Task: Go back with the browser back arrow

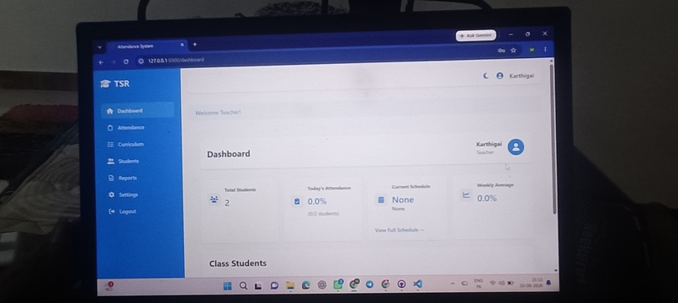Action: click(x=101, y=62)
